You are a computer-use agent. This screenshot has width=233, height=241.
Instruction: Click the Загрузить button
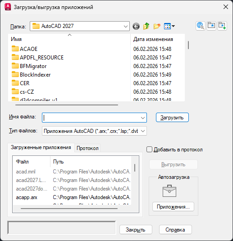click(x=172, y=118)
